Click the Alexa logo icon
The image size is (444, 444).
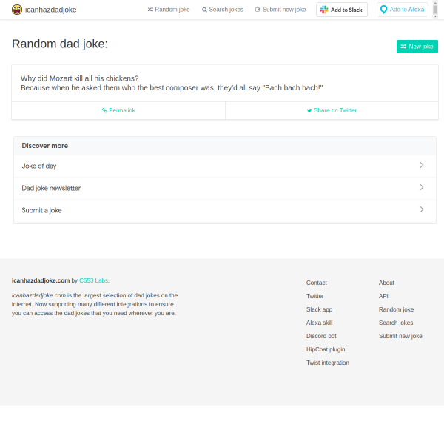[x=383, y=10]
